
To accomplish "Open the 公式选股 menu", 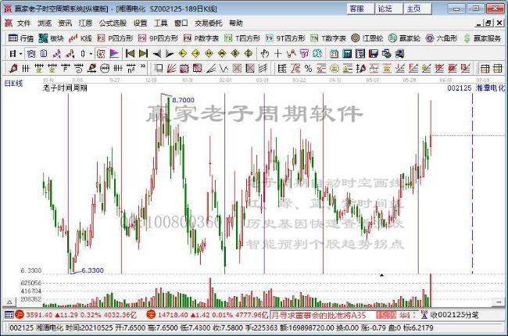I will coord(113,23).
